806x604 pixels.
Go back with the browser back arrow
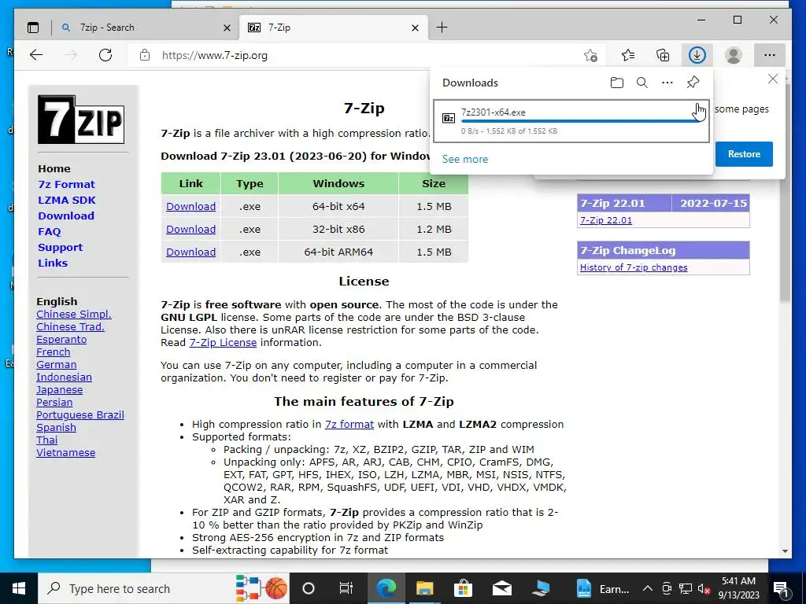click(36, 55)
